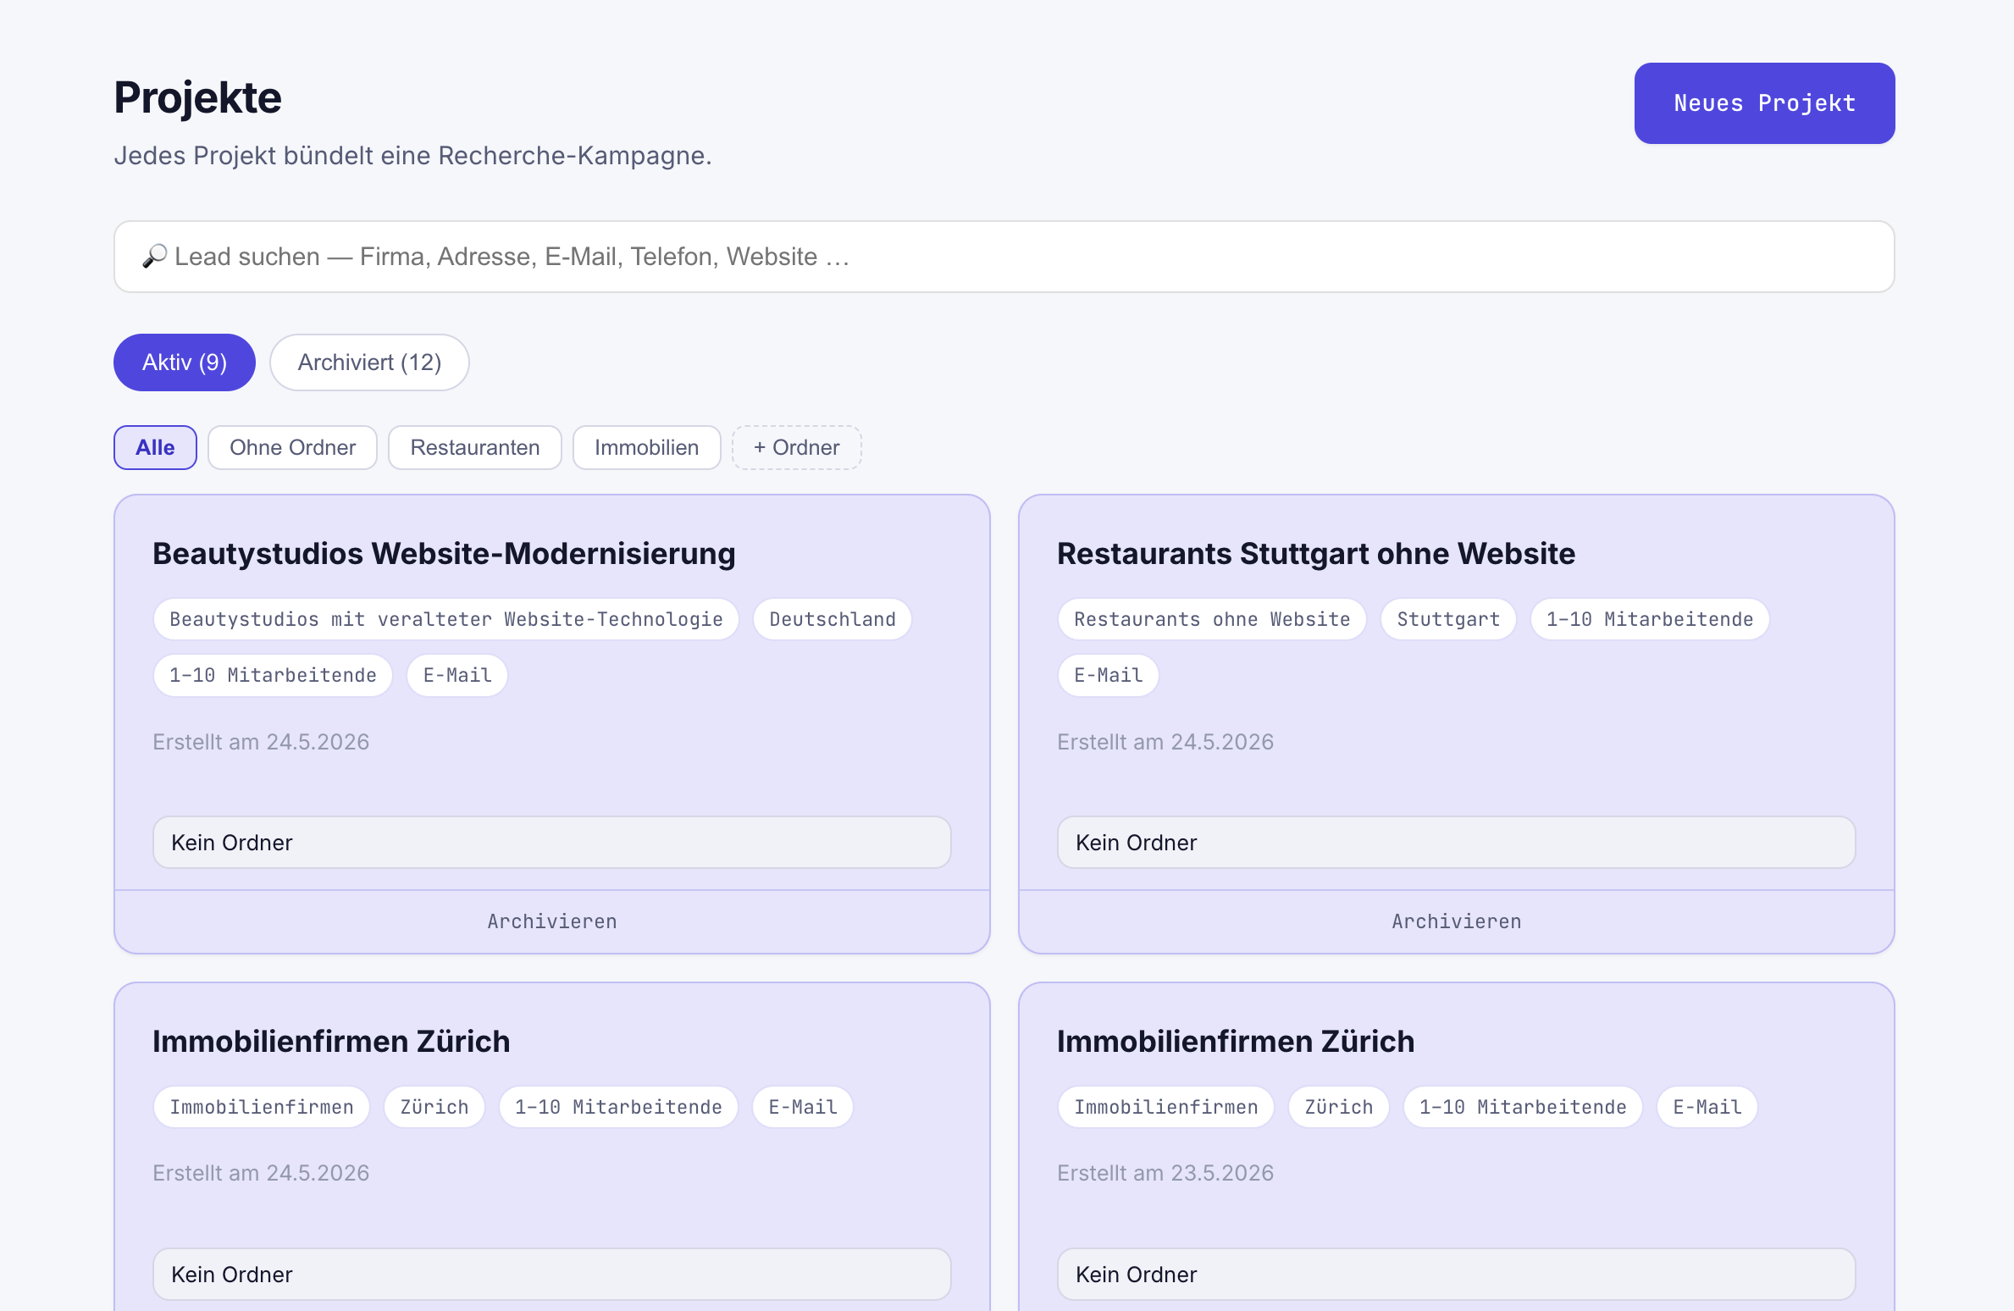This screenshot has height=1311, width=2014.
Task: Click the 'Beautystudios mit veralteter Website-Technologie' tag
Action: point(446,619)
